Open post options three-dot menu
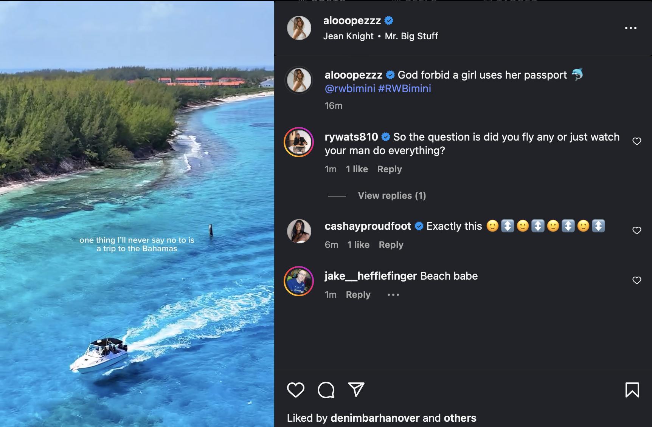652x427 pixels. click(630, 28)
